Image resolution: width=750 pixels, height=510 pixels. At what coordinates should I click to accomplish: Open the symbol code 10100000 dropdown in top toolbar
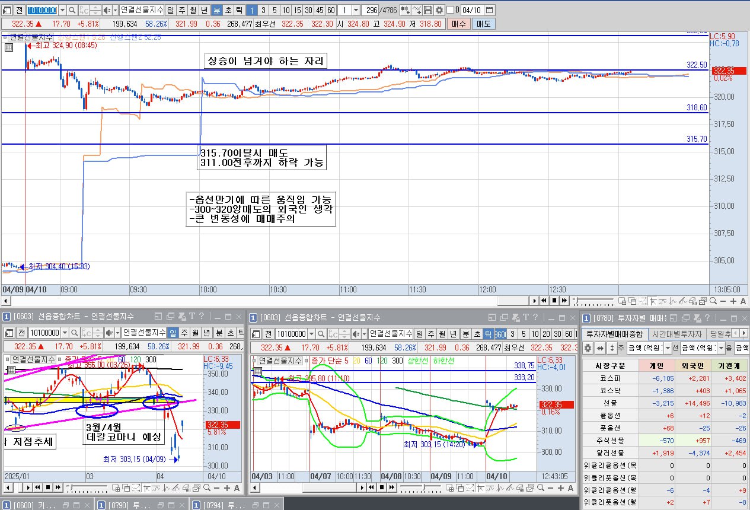click(62, 10)
